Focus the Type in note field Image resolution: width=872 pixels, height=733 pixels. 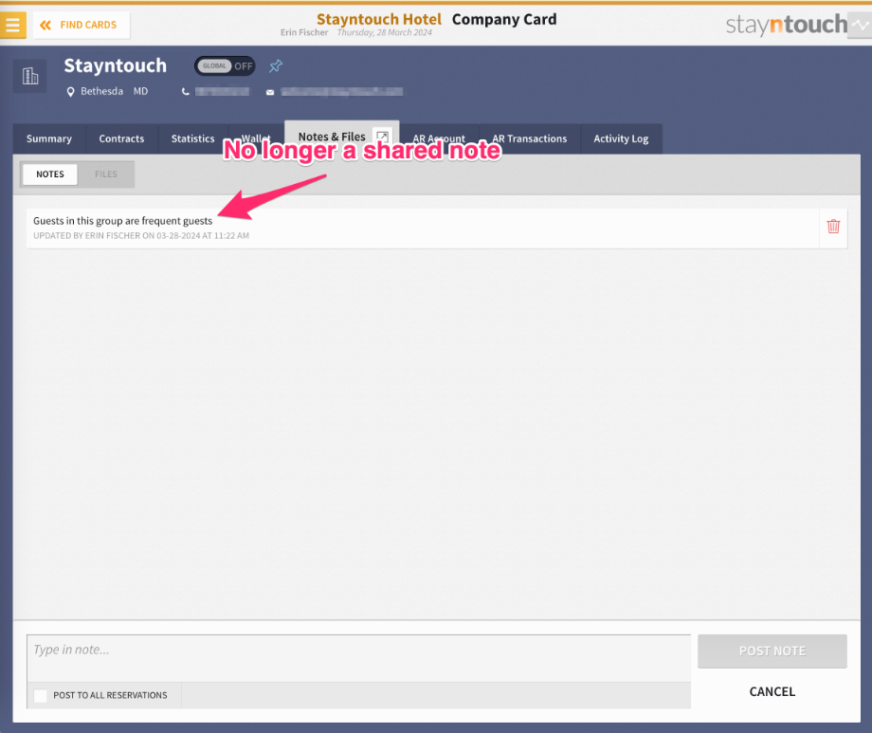coord(358,658)
